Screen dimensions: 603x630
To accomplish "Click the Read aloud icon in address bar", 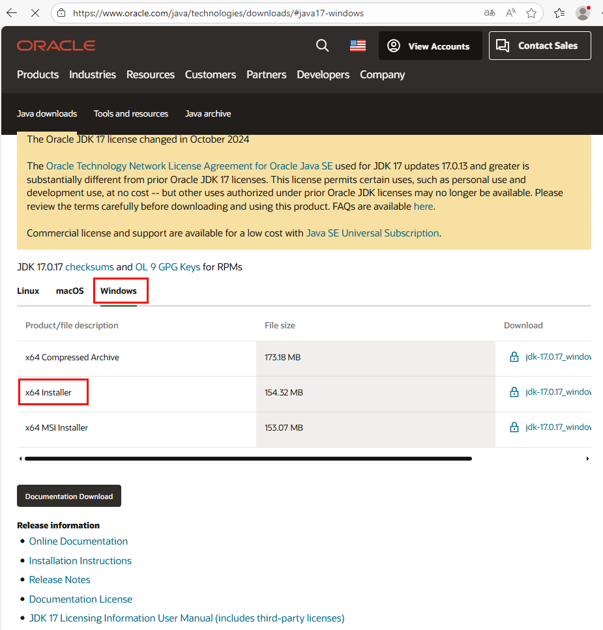I will [510, 13].
